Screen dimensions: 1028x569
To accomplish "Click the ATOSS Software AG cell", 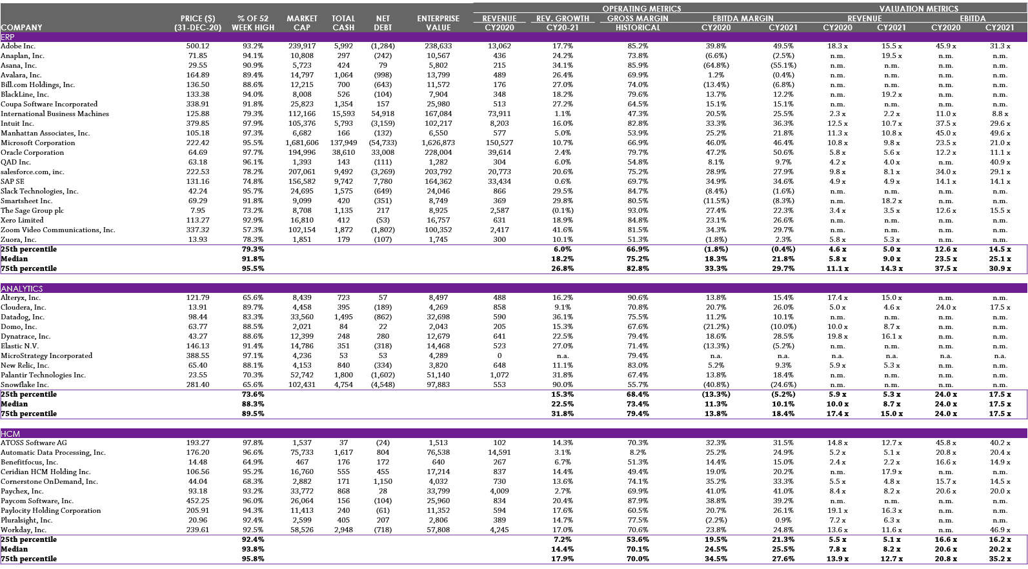I will [34, 443].
